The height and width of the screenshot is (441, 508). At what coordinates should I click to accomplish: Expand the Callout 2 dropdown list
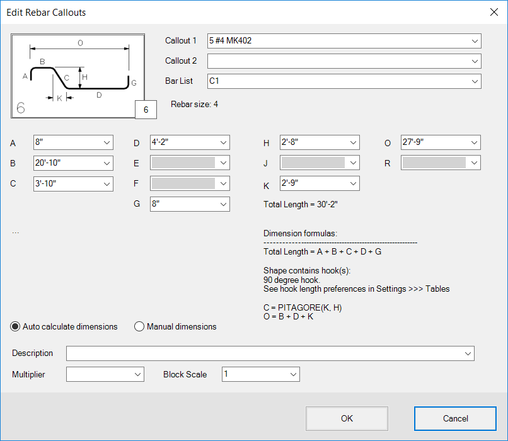475,61
